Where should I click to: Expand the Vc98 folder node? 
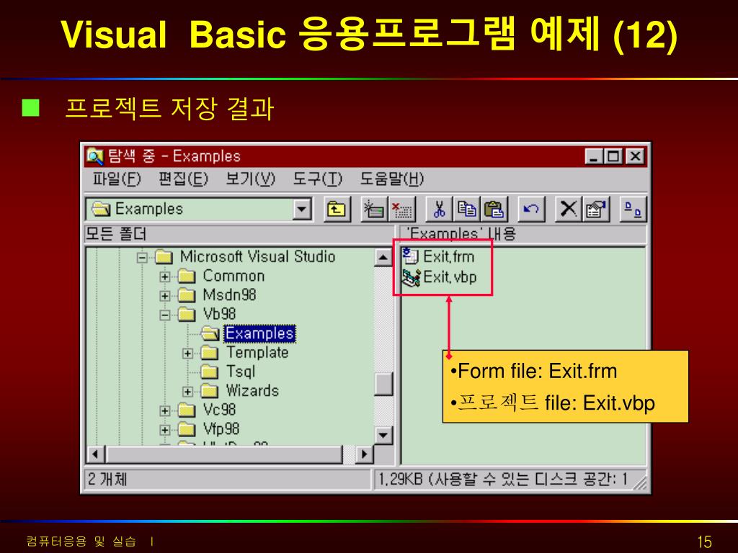point(165,411)
